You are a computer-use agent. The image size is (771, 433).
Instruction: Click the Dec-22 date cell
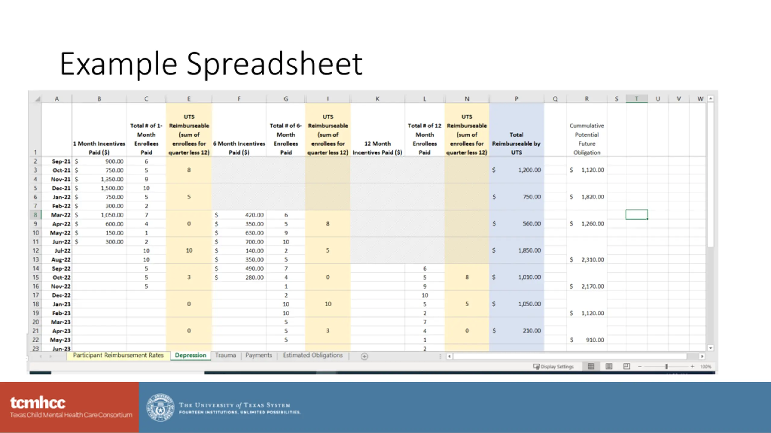pos(57,295)
